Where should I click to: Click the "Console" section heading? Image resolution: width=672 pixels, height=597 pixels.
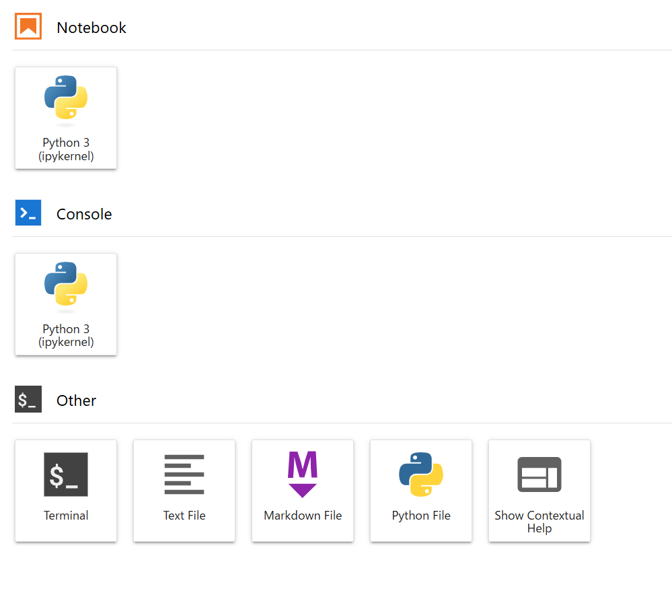pyautogui.click(x=84, y=214)
